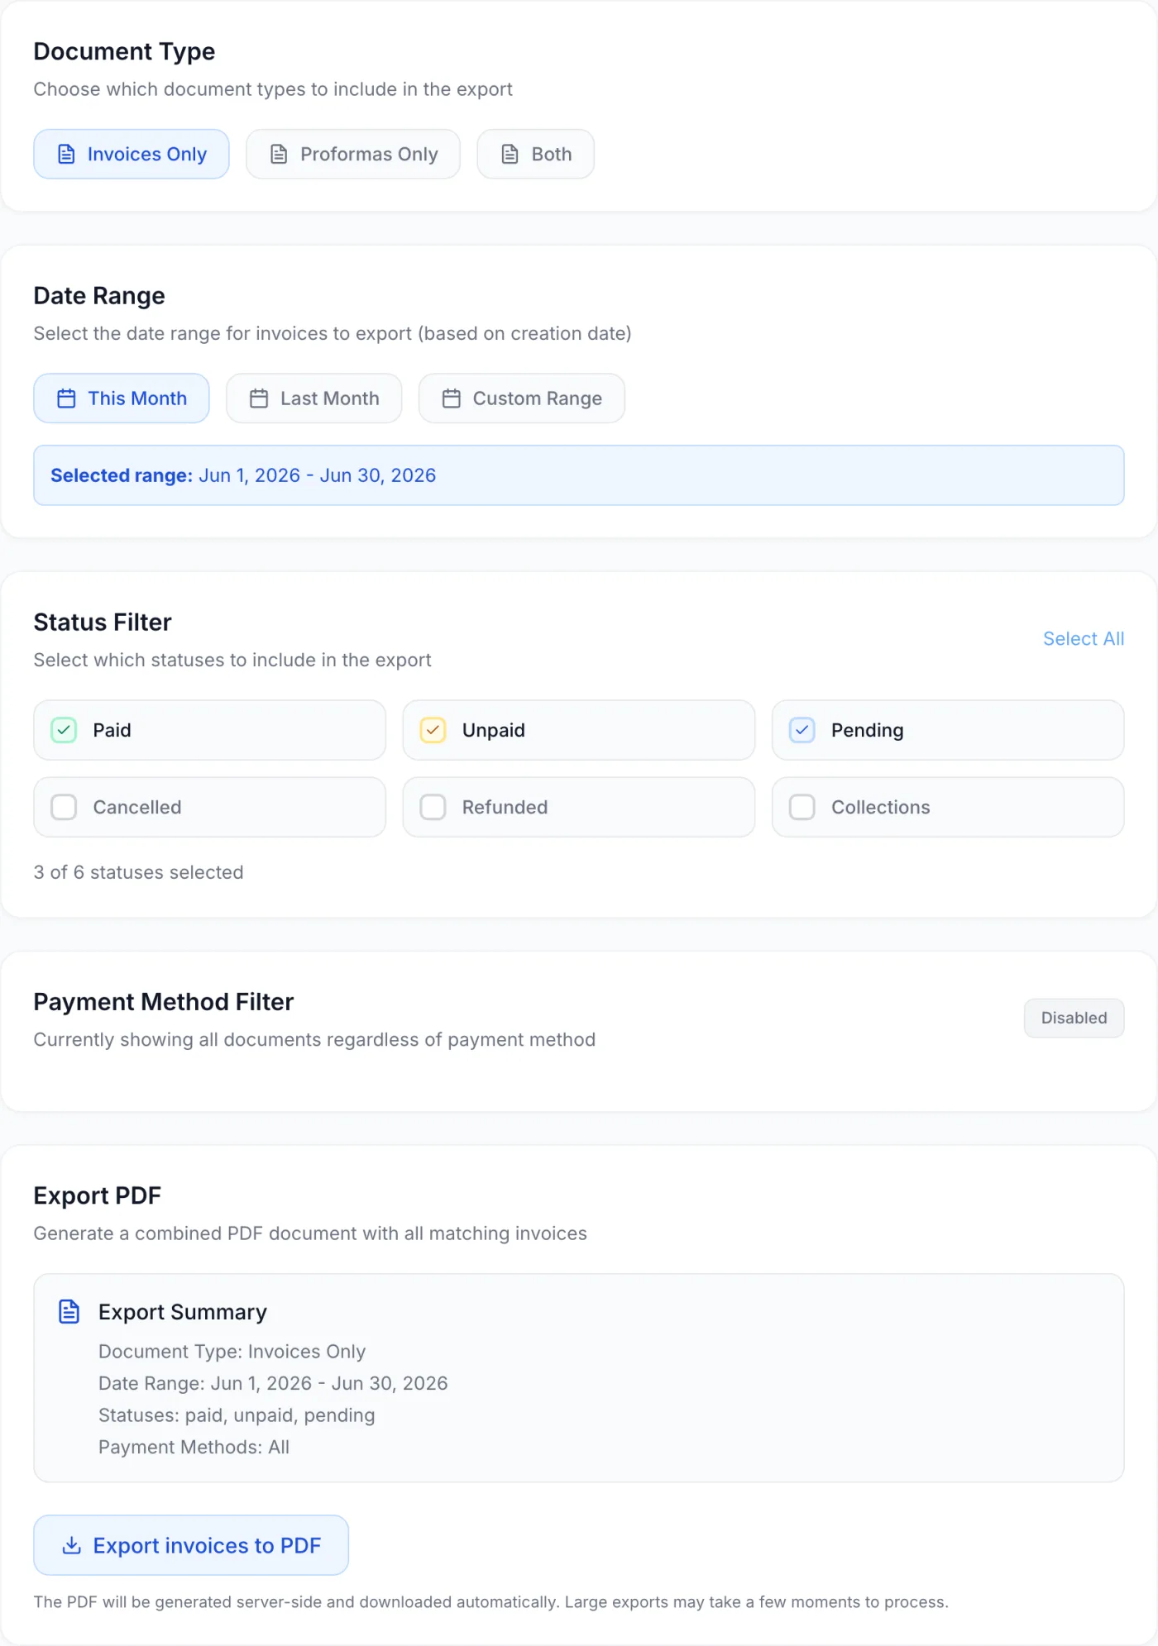Image resolution: width=1158 pixels, height=1646 pixels.
Task: Click the Paid label text
Action: (x=112, y=730)
